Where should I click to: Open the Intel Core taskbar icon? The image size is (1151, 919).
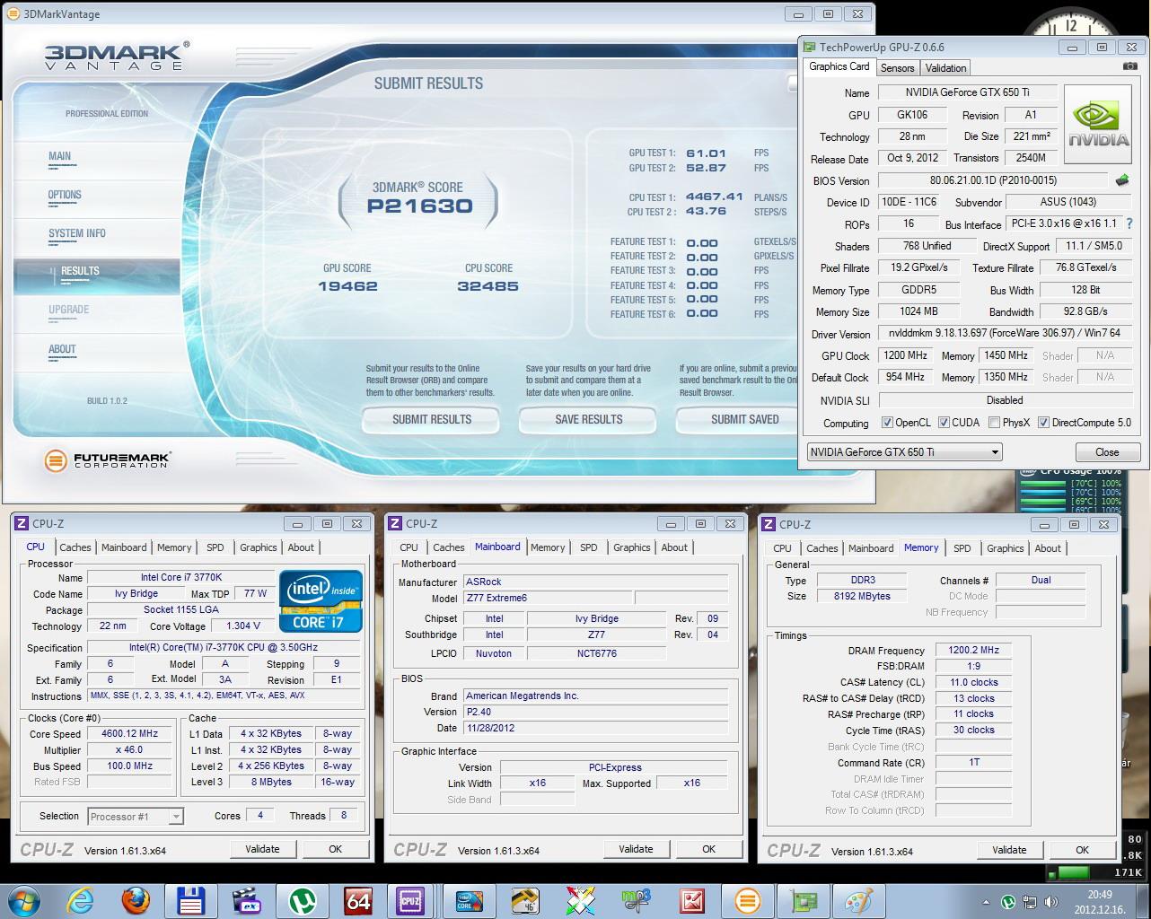470,900
